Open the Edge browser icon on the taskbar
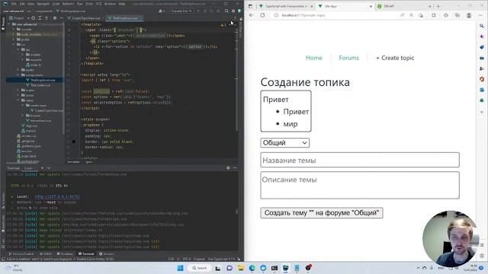488x274 pixels. [252, 268]
